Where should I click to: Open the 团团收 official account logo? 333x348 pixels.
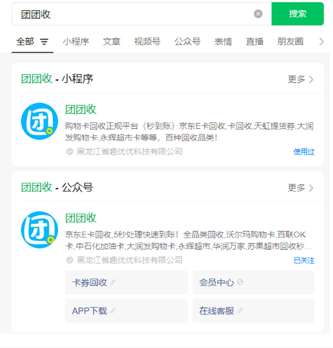coord(39,230)
